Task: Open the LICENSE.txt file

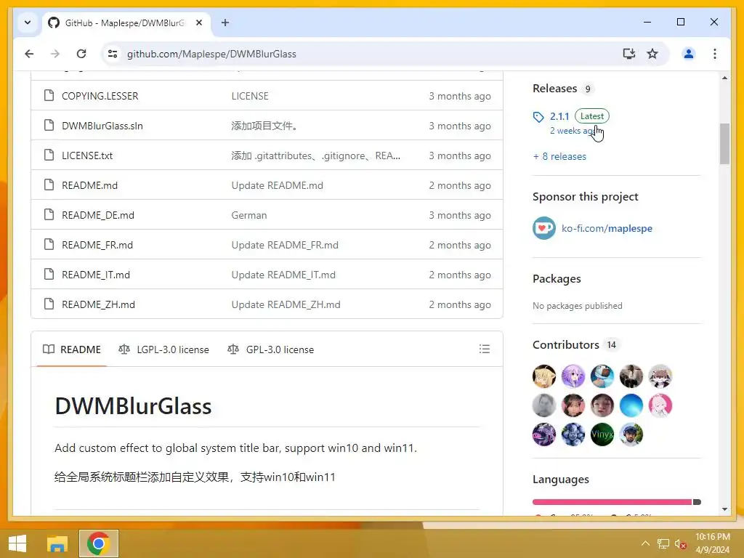Action: click(x=87, y=155)
